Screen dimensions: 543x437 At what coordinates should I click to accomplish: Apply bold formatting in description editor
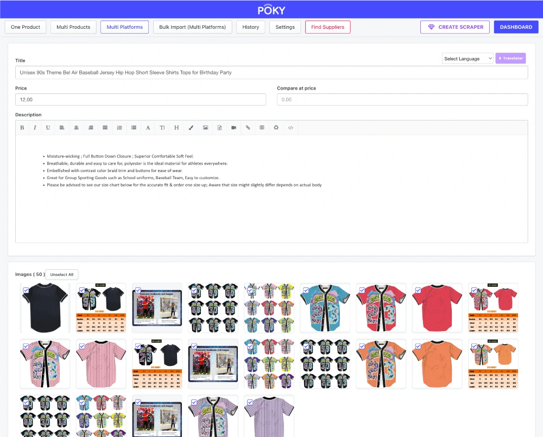(x=22, y=128)
